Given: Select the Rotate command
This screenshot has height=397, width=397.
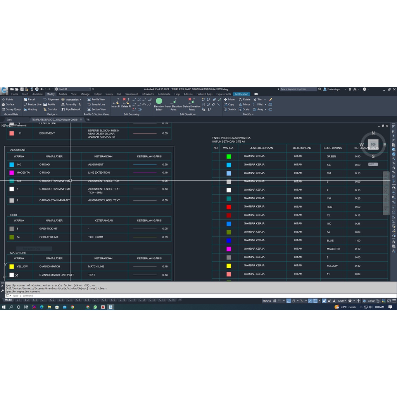Looking at the screenshot, I should 244,100.
